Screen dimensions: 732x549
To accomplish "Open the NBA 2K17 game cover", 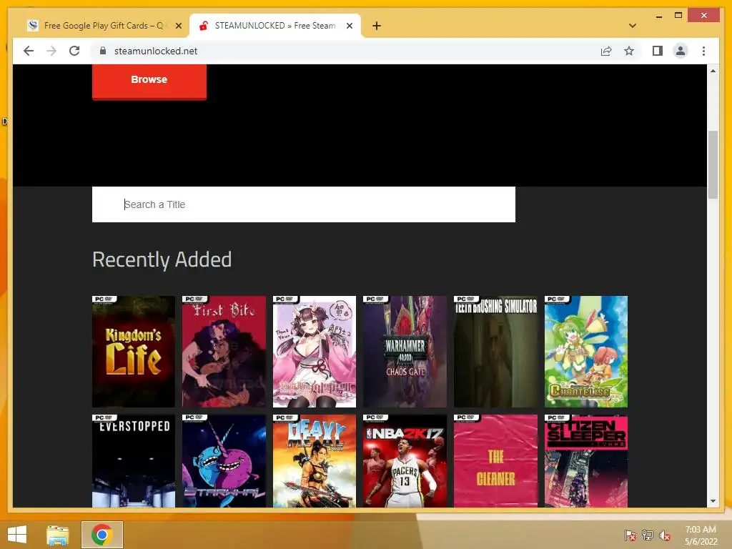I will (405, 461).
